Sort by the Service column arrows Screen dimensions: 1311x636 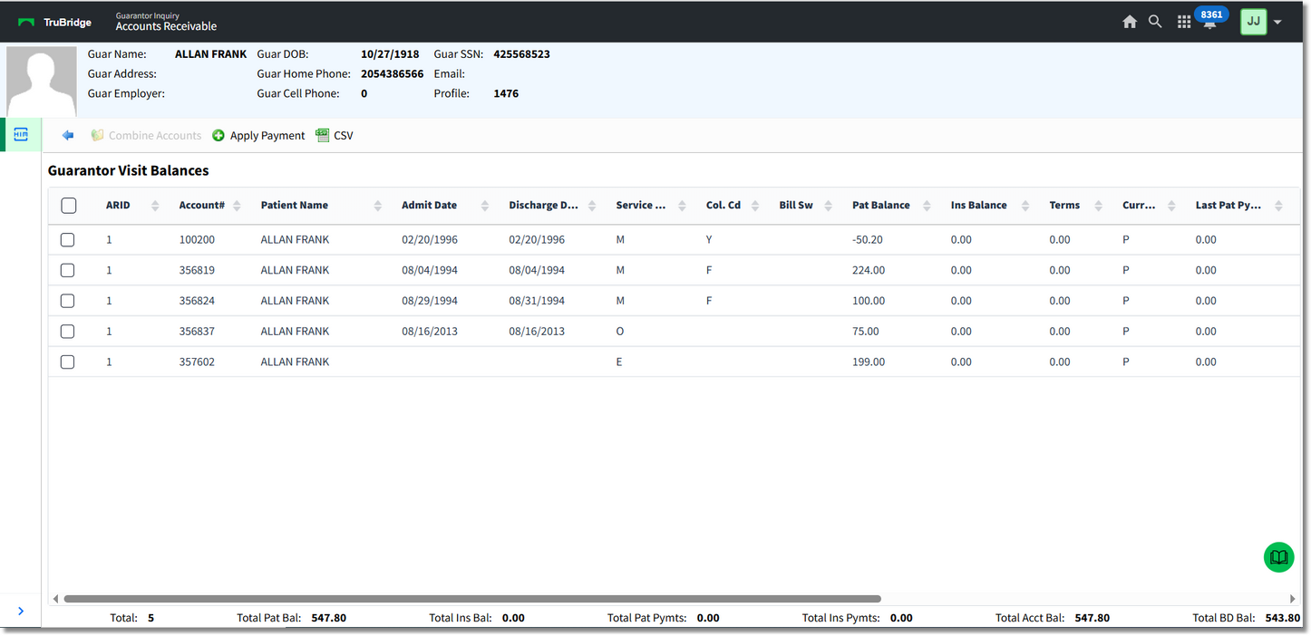(682, 206)
